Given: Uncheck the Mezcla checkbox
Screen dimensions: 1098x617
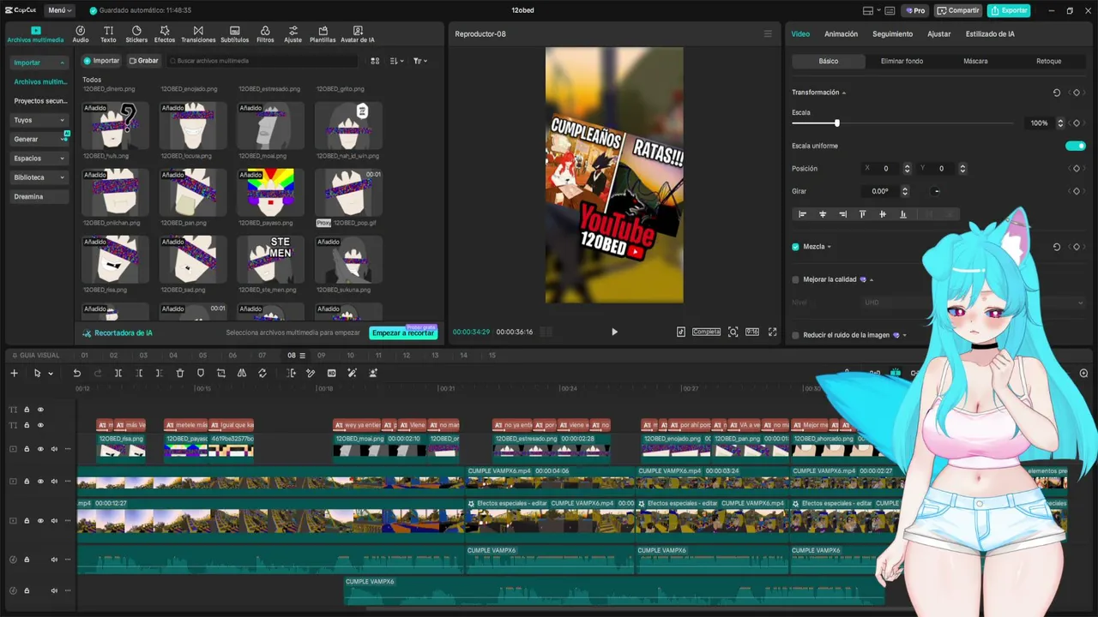Looking at the screenshot, I should pyautogui.click(x=796, y=247).
